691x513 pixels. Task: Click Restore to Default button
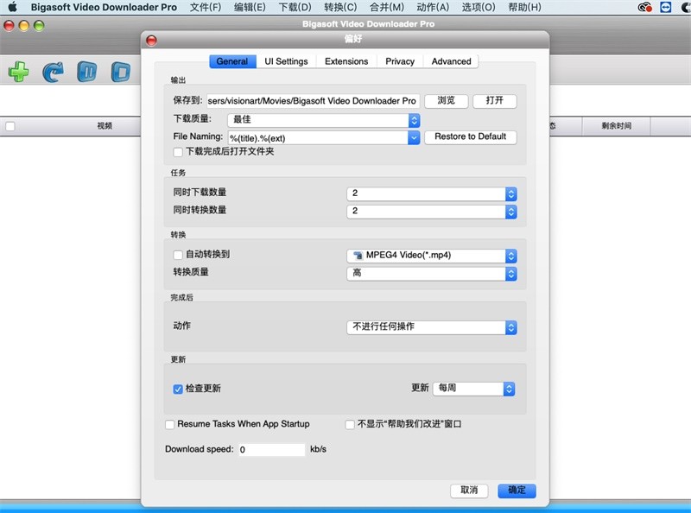tap(471, 137)
